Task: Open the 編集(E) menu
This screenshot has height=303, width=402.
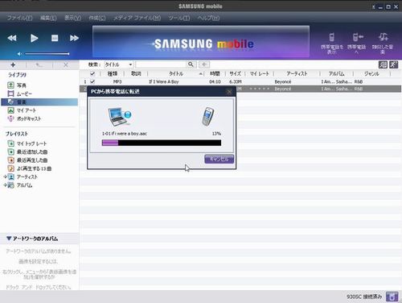Action: (x=48, y=18)
